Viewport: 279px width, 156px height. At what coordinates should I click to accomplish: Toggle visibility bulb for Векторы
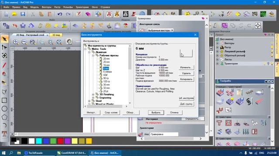(x=272, y=43)
